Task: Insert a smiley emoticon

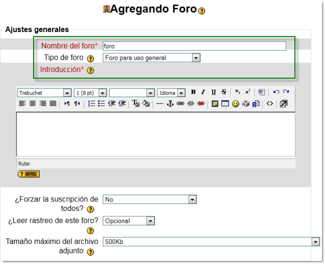Action: [235, 104]
